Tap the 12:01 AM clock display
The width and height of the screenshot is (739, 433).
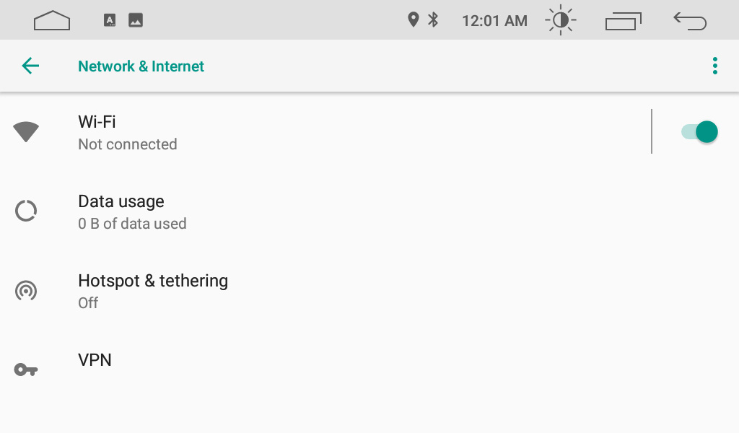[x=494, y=19]
